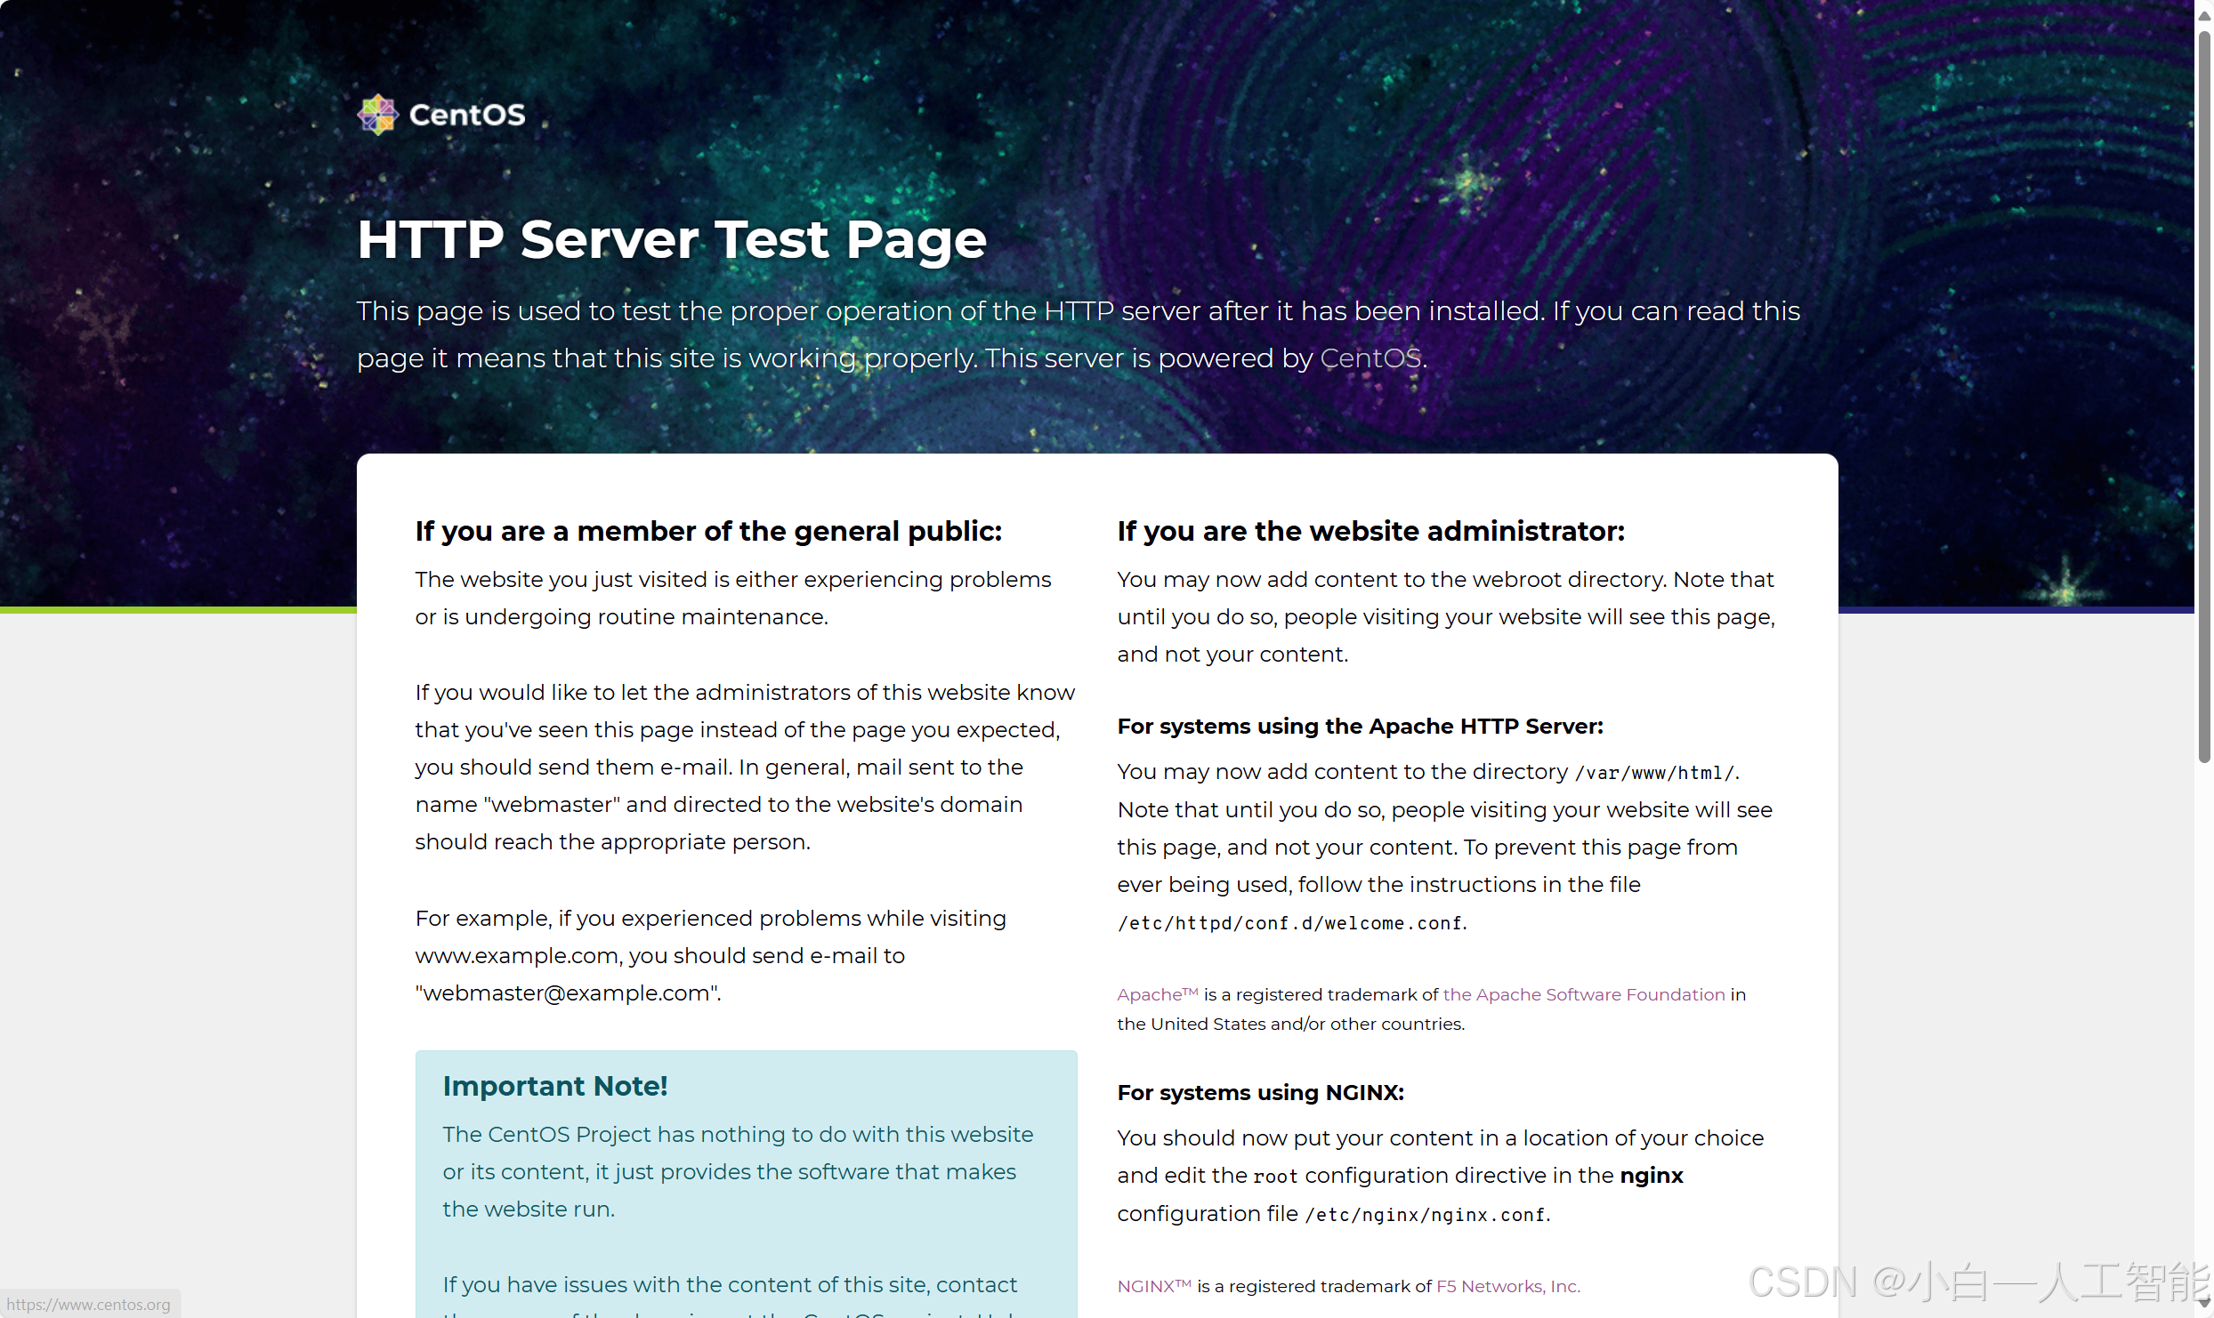
Task: Visit the F5 Networks, Inc. link
Action: (x=1507, y=1286)
